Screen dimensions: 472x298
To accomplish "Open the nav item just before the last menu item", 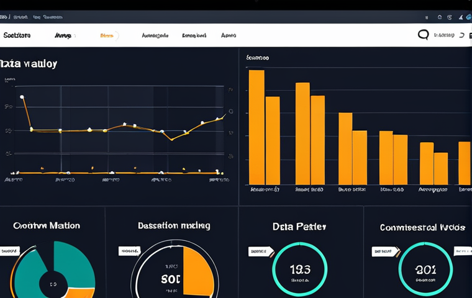I will coord(194,35).
